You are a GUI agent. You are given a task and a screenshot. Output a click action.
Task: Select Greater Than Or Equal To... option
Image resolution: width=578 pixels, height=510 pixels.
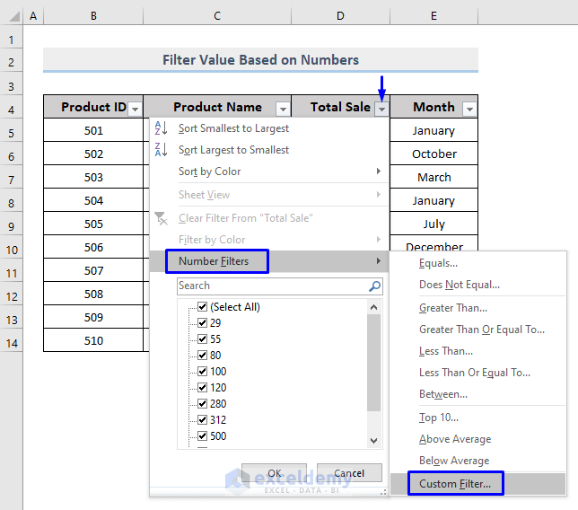point(482,330)
